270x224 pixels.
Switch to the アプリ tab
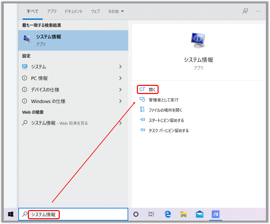(x=52, y=11)
